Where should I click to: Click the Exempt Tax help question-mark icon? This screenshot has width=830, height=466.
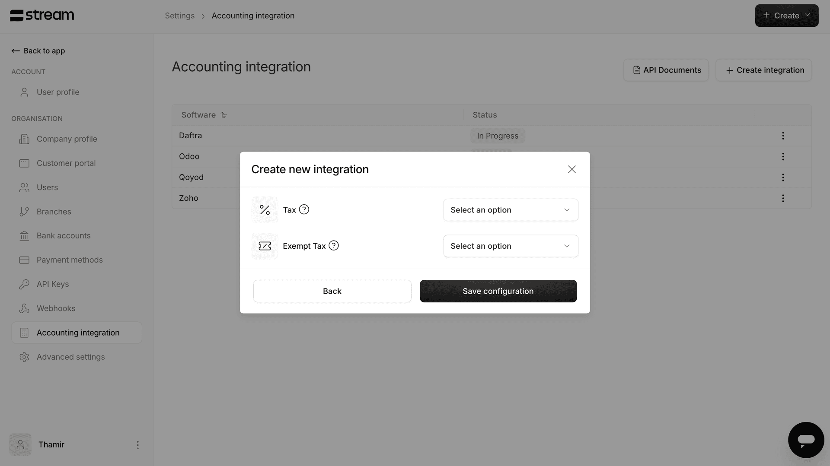click(334, 246)
